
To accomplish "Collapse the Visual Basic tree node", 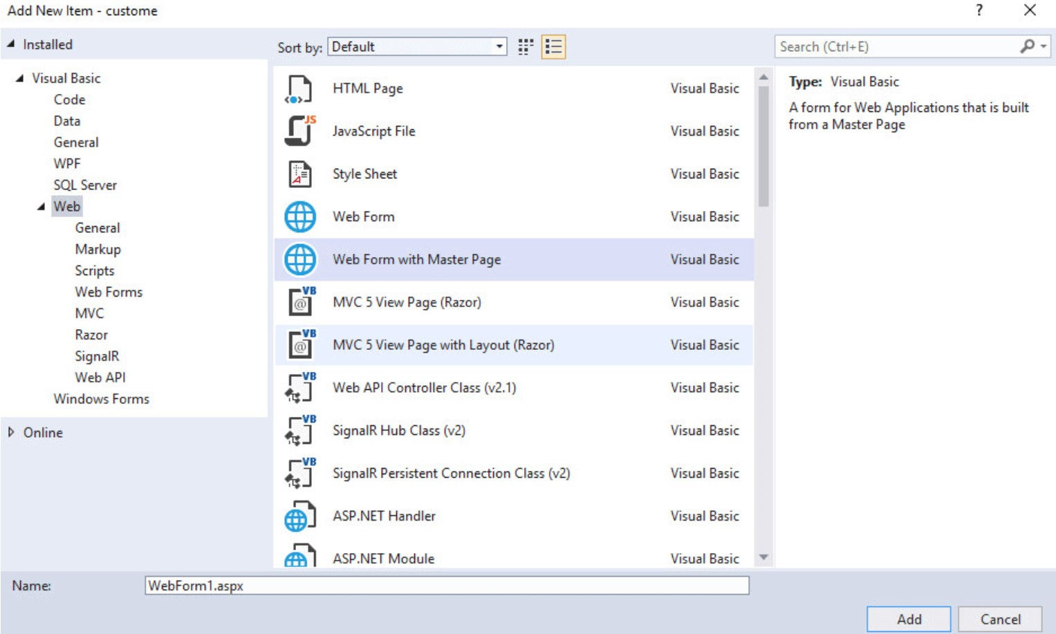I will (19, 78).
